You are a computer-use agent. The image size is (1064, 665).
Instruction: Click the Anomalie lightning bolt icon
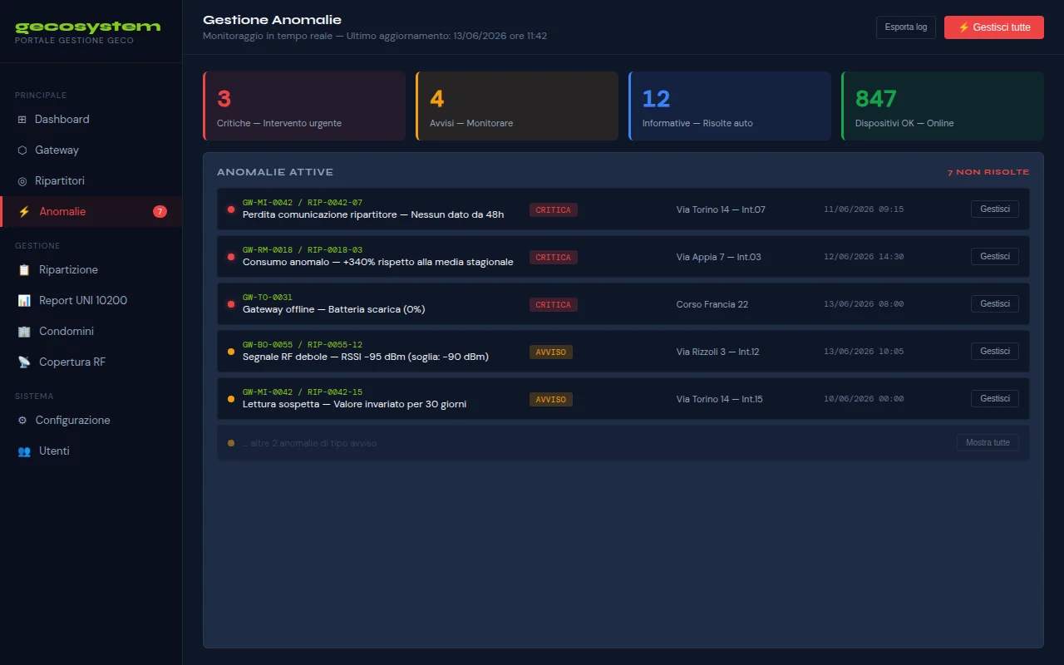24,212
